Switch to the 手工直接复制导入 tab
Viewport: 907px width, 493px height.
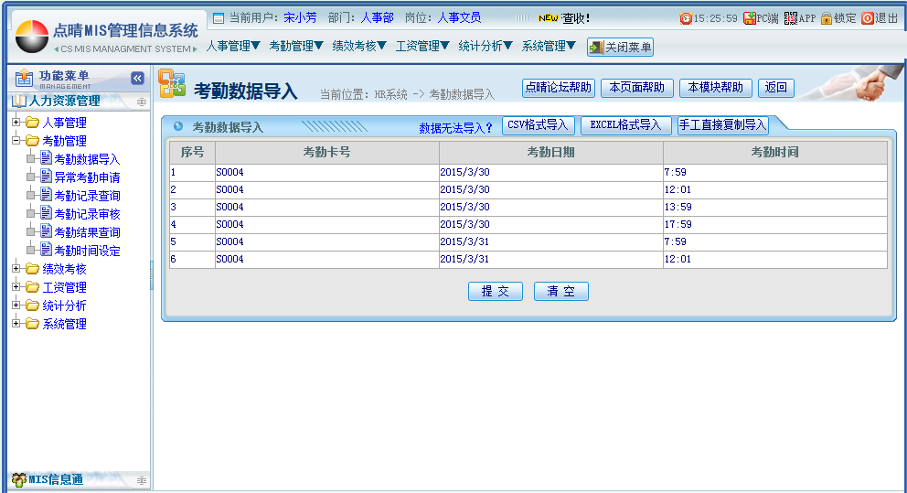coord(722,125)
